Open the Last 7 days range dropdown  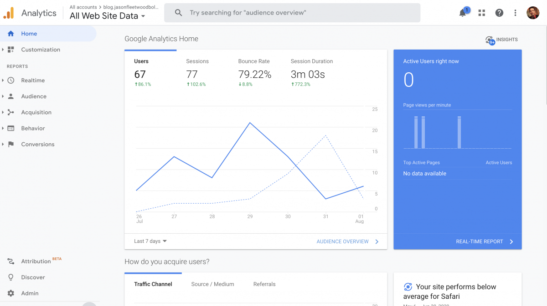click(150, 241)
